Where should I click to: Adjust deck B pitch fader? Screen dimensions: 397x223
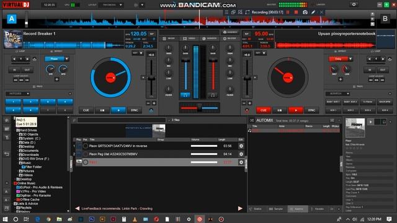pyautogui.click(x=247, y=79)
